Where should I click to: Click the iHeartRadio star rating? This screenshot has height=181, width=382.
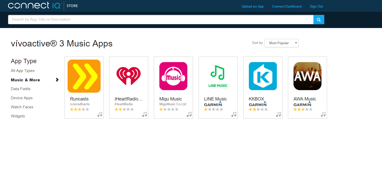point(124,109)
